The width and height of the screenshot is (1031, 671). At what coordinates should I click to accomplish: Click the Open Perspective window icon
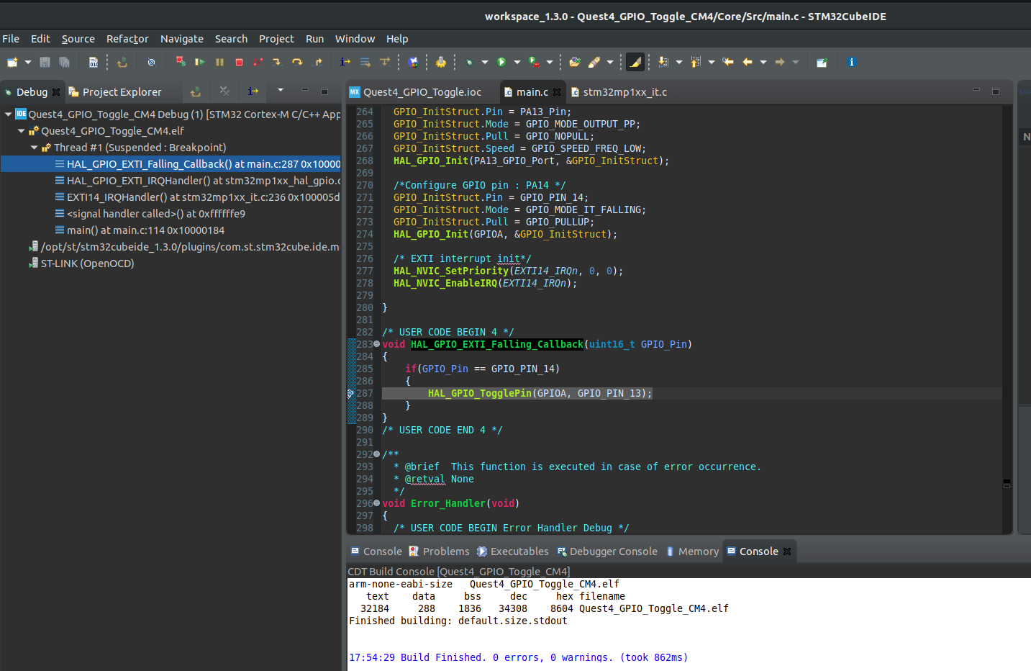point(822,63)
